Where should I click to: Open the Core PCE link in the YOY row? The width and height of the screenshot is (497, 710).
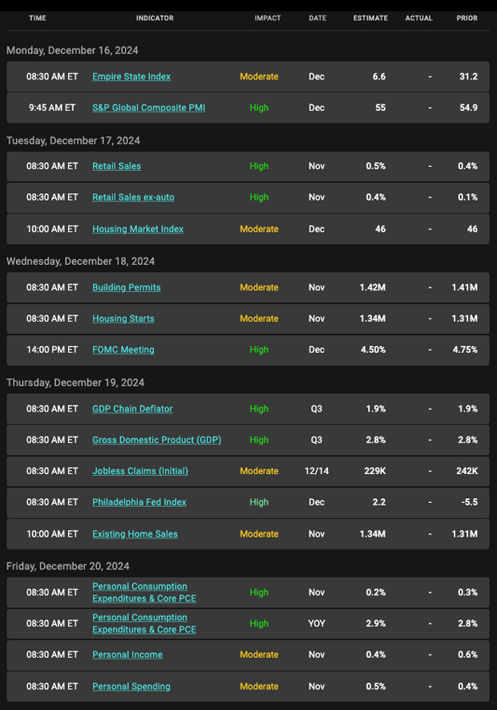coord(143,623)
